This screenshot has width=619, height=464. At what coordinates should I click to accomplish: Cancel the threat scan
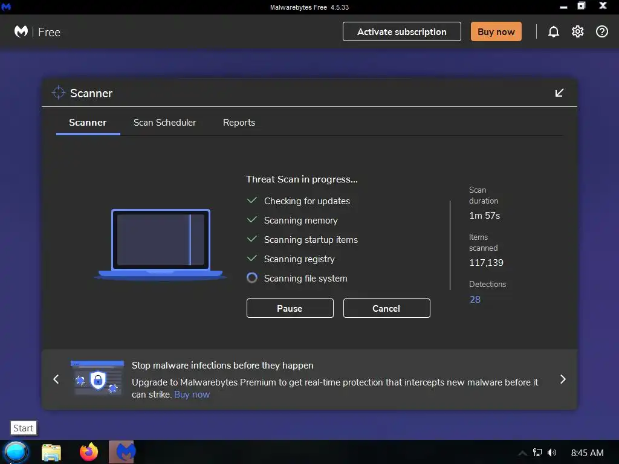(x=386, y=308)
